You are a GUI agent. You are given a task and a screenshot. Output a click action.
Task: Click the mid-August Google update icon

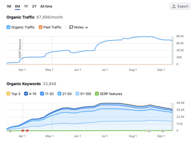coord(149,130)
